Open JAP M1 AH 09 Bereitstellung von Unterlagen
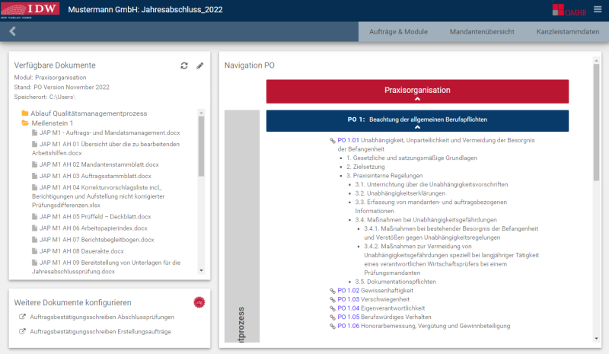609x354 pixels. [x=106, y=267]
